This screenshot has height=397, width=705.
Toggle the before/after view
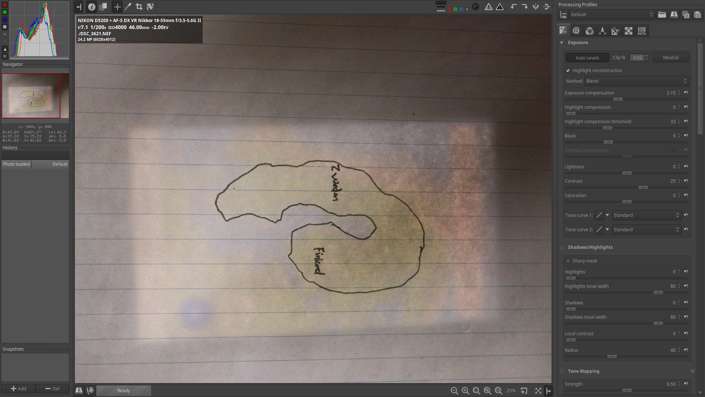coord(103,7)
